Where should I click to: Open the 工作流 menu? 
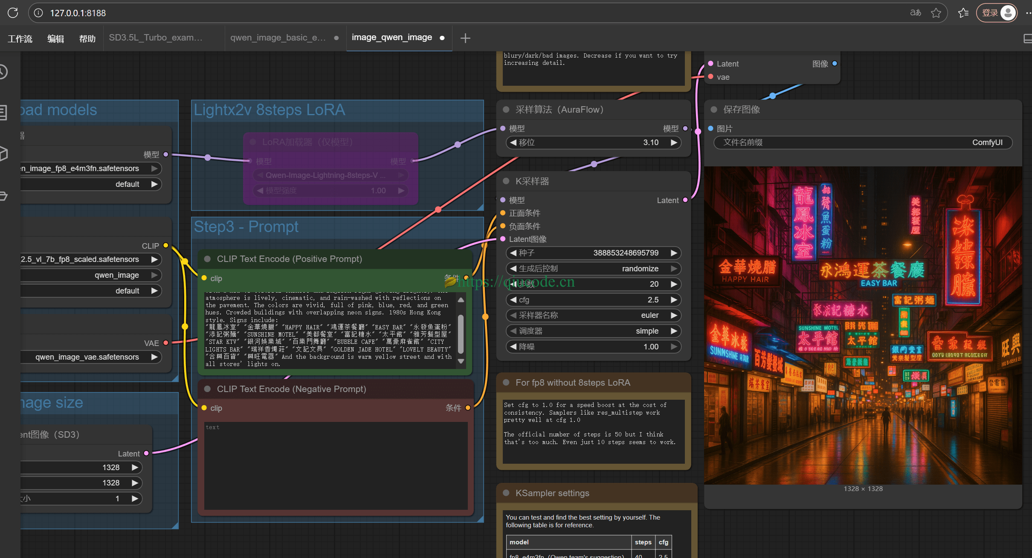coord(20,38)
